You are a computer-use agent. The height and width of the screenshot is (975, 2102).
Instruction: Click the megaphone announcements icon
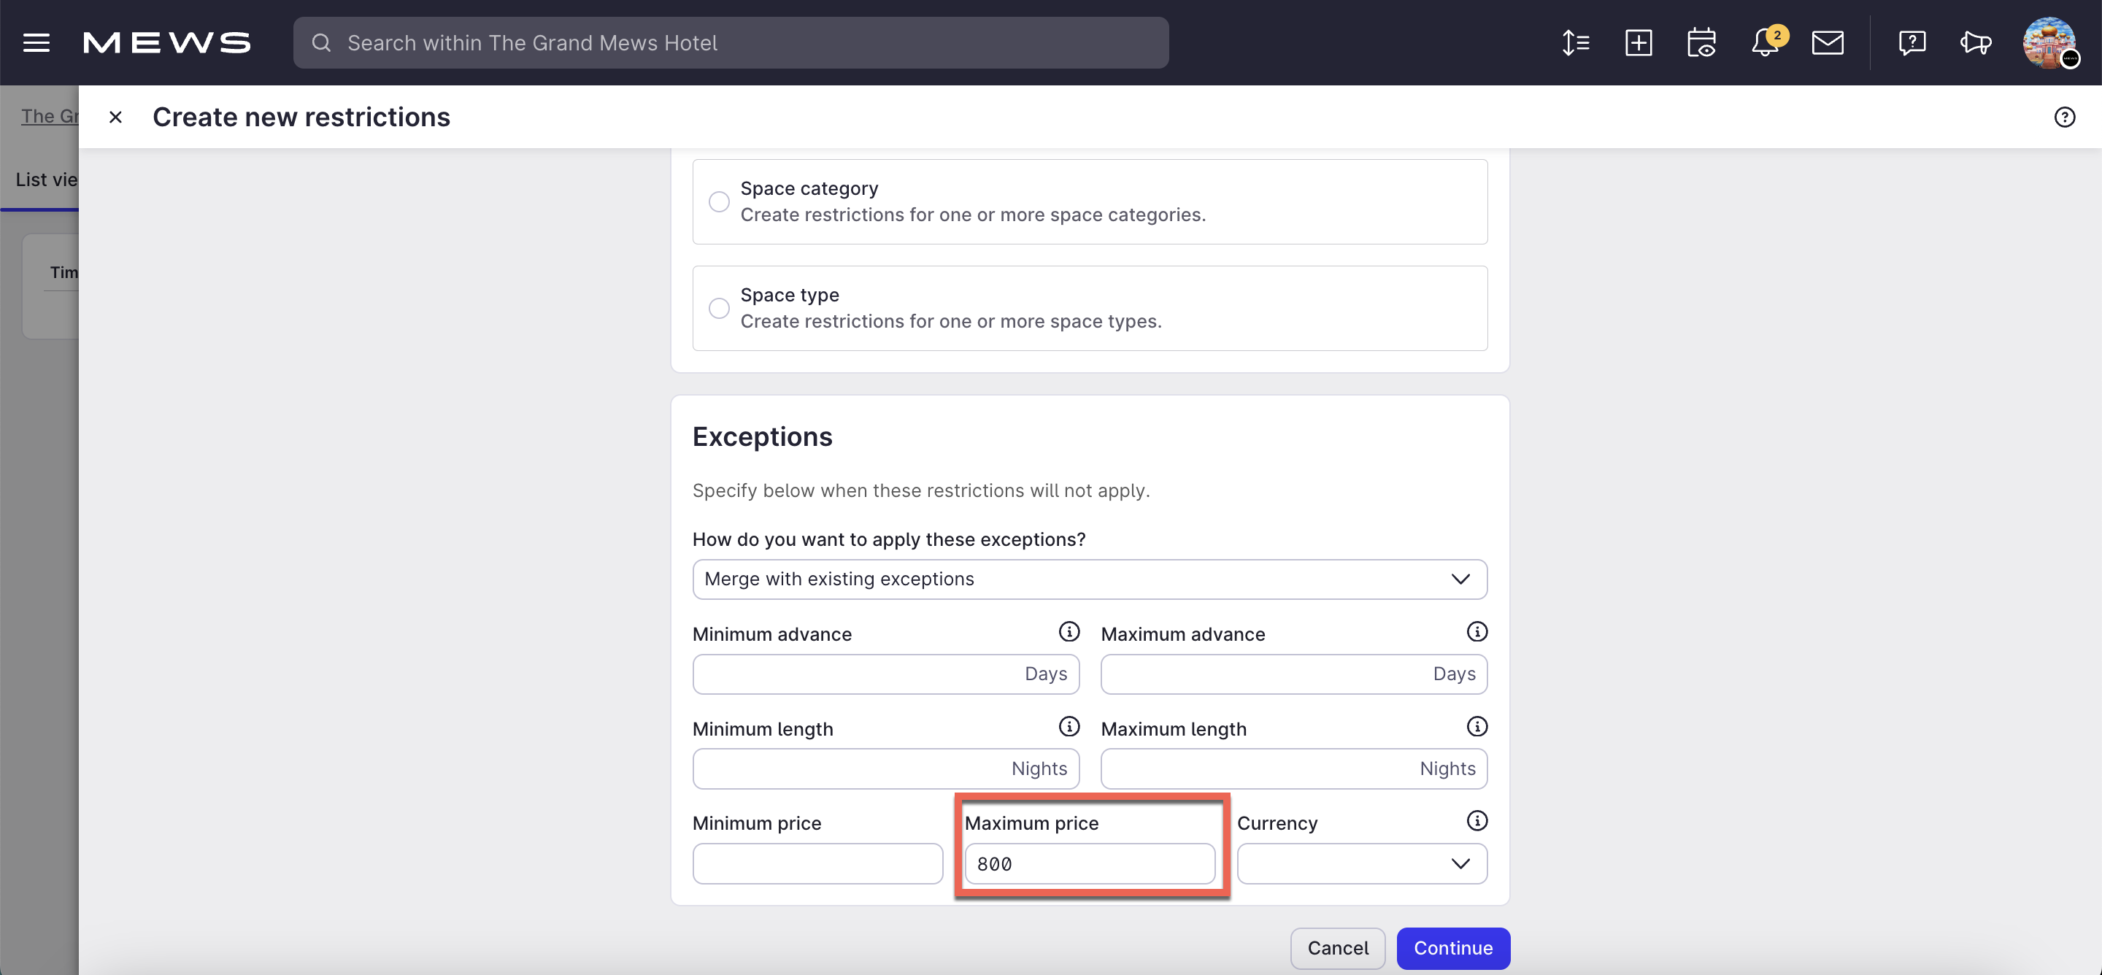(x=1976, y=42)
